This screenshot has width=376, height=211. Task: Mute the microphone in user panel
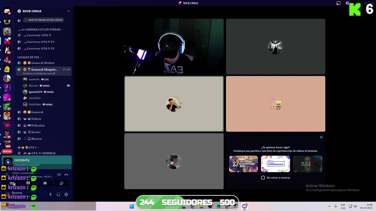pyautogui.click(x=51, y=194)
